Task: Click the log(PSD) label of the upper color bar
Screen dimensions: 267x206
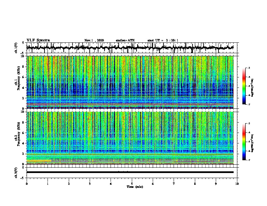Action: 253,88
